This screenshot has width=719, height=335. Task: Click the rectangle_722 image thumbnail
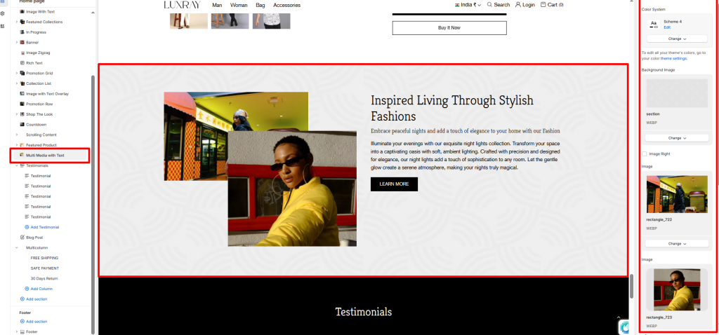click(677, 195)
